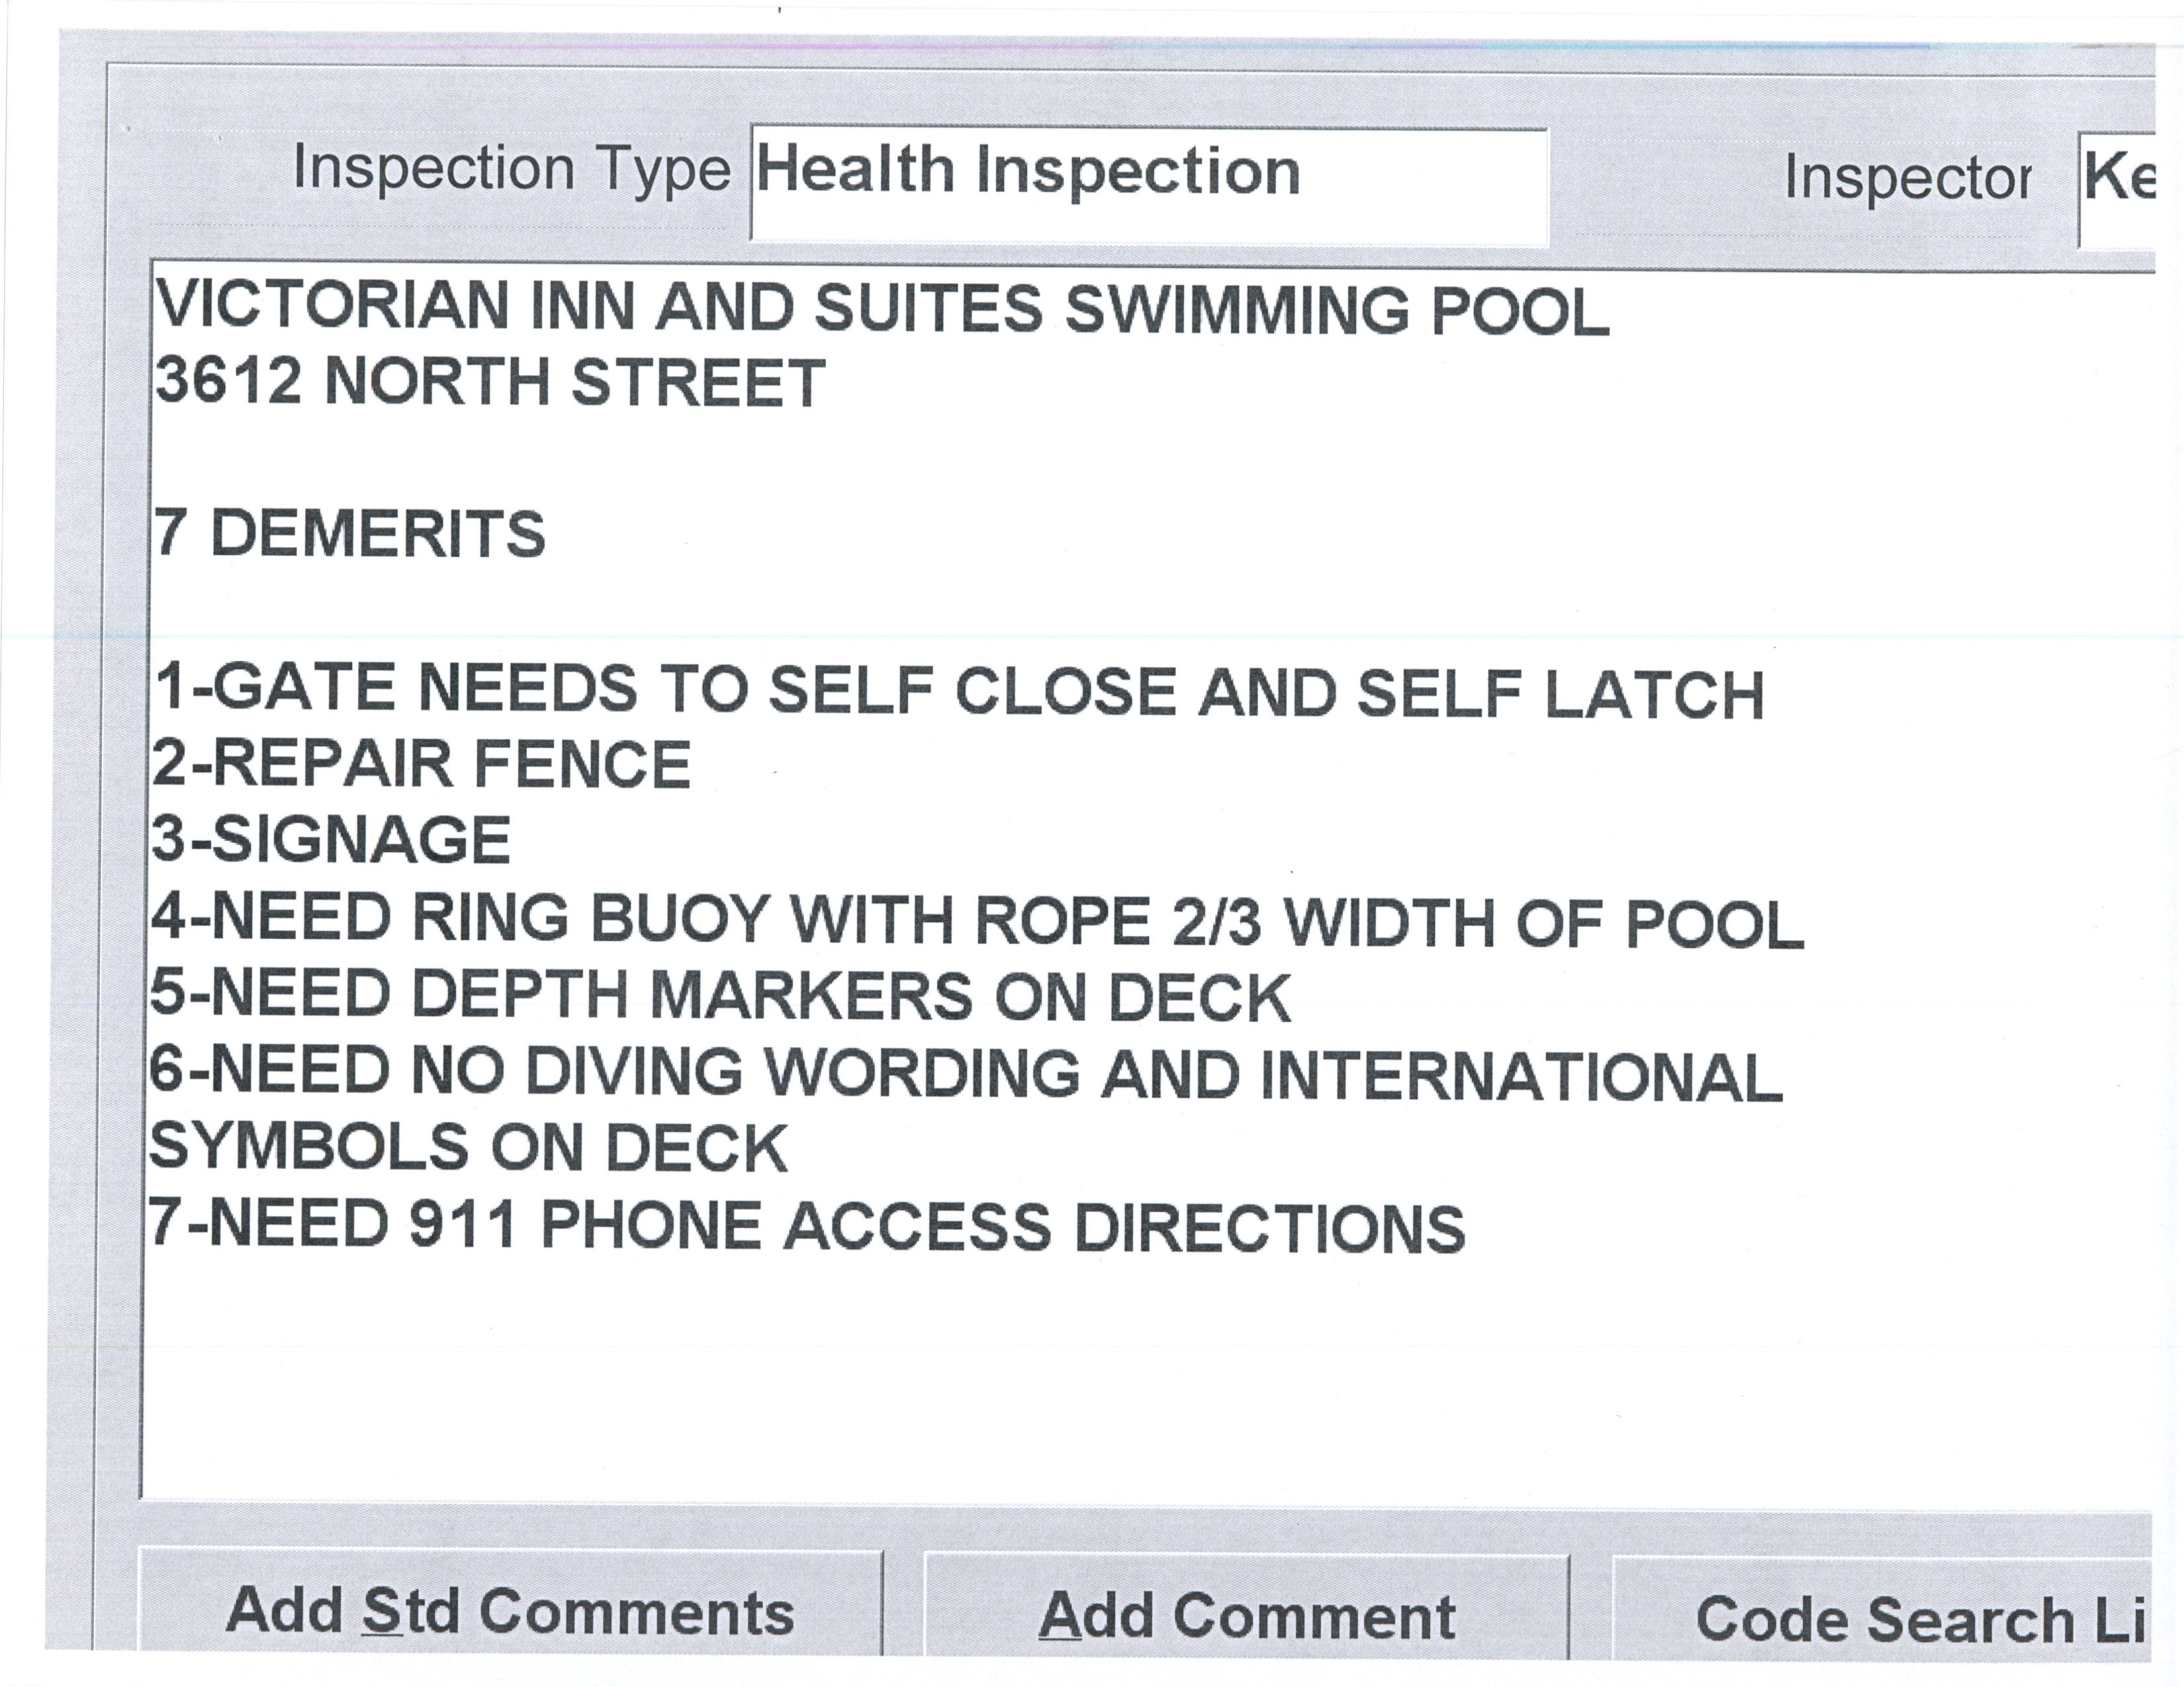The height and width of the screenshot is (1687, 2184).
Task: Place cursor on 911 phone access line
Action: (806, 1227)
